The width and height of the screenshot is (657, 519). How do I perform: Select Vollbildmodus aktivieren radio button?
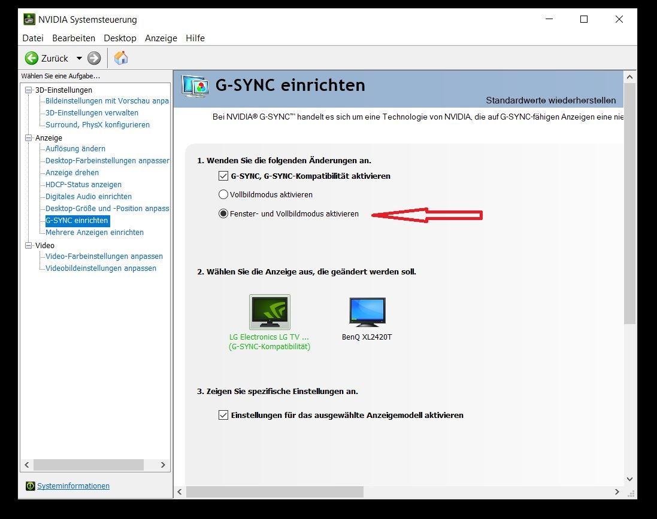point(223,194)
